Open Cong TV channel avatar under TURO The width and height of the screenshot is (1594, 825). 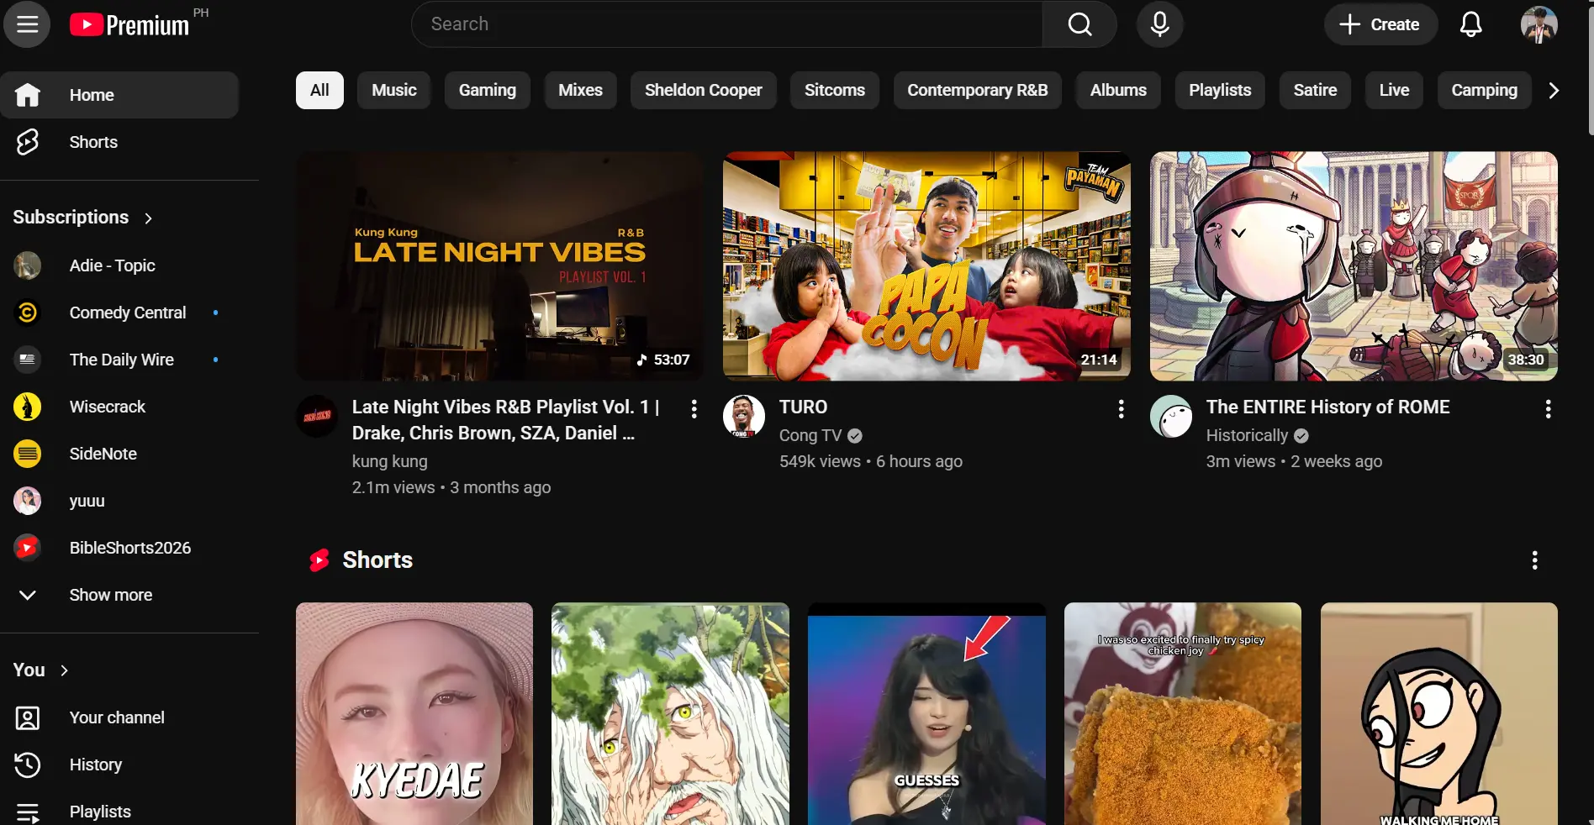[x=744, y=416]
